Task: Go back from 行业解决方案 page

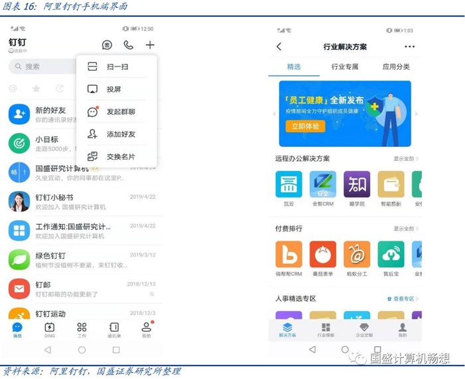Action: tap(279, 47)
